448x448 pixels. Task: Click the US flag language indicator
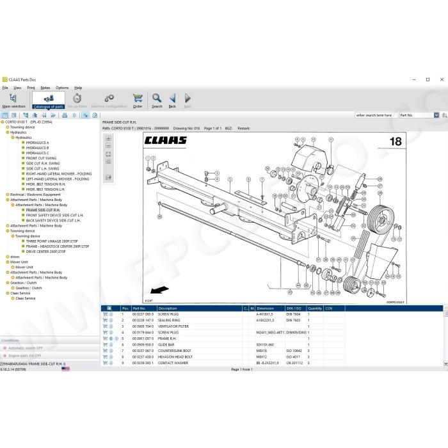pyautogui.click(x=65, y=369)
